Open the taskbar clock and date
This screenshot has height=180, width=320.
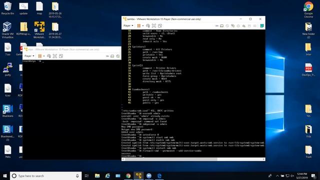(302, 175)
